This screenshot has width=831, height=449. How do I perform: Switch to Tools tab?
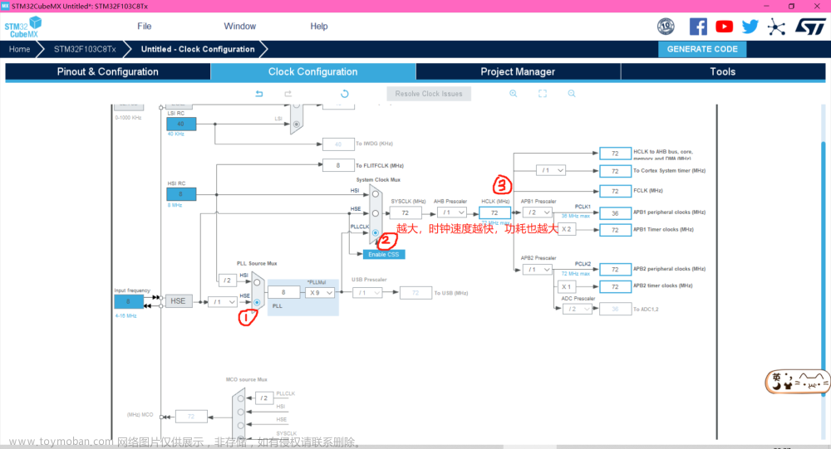click(723, 72)
